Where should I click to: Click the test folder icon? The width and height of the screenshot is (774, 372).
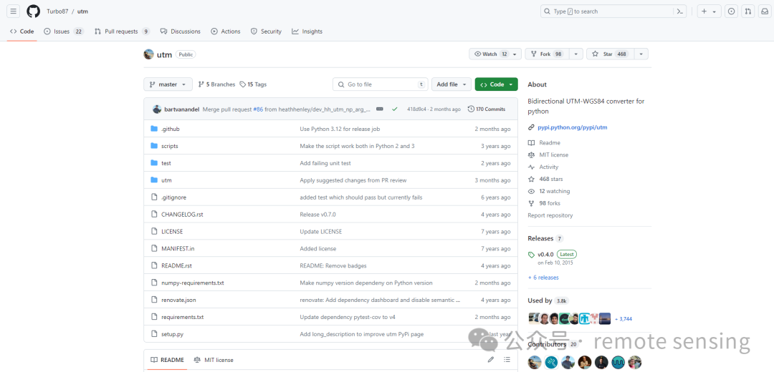tap(153, 163)
